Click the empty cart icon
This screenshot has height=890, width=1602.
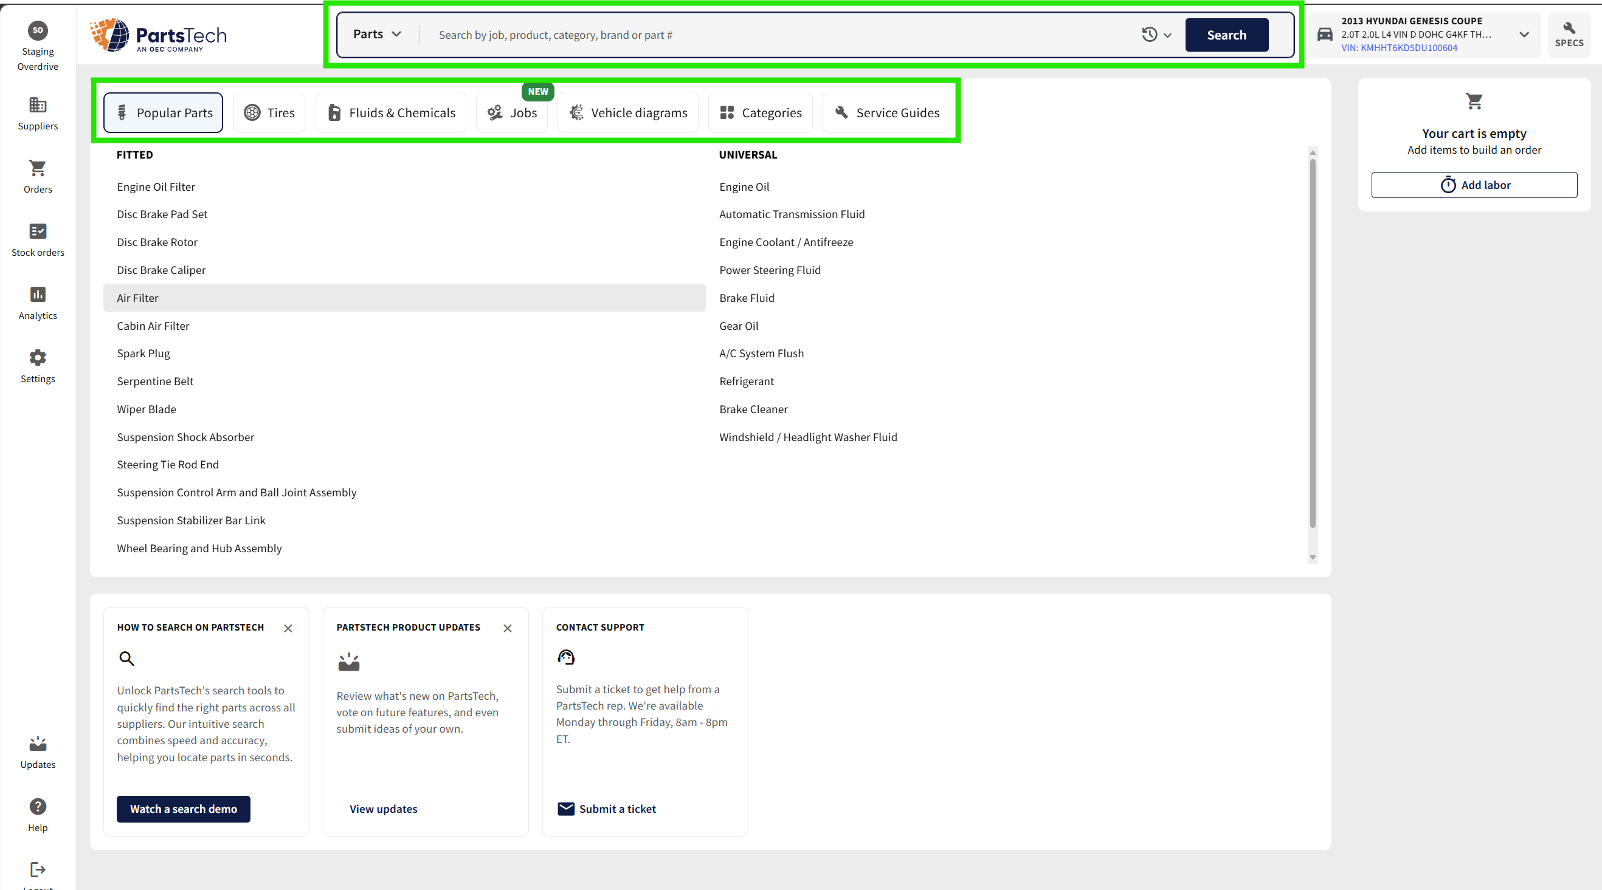(1474, 101)
